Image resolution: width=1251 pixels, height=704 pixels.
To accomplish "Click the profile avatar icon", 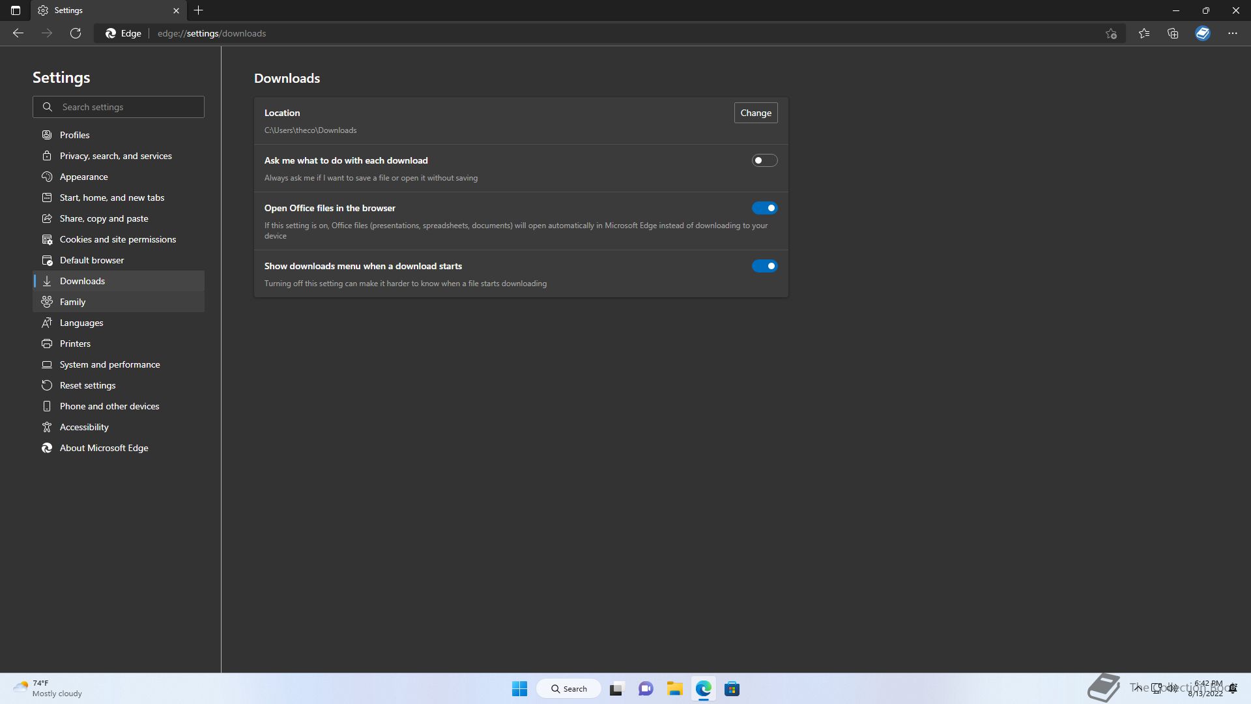I will click(1203, 33).
